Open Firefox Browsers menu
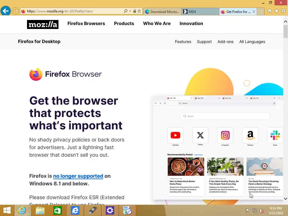The width and height of the screenshot is (288, 216). 86,24
